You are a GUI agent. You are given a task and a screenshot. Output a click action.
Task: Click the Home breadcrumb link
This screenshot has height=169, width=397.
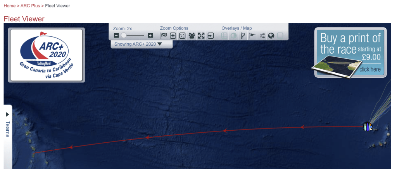[9, 6]
